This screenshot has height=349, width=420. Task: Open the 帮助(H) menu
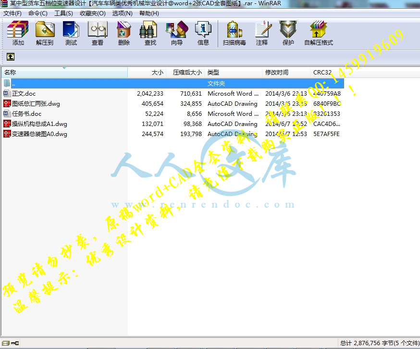(x=149, y=13)
